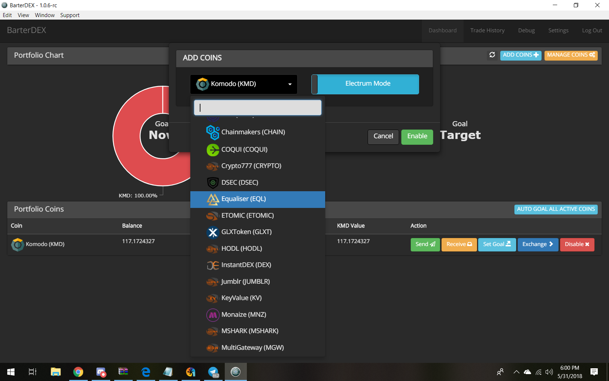
Task: Open Telegram from the taskbar
Action: (x=214, y=372)
